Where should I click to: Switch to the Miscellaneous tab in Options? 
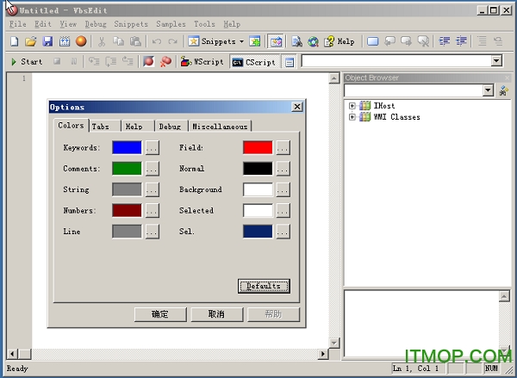point(220,127)
